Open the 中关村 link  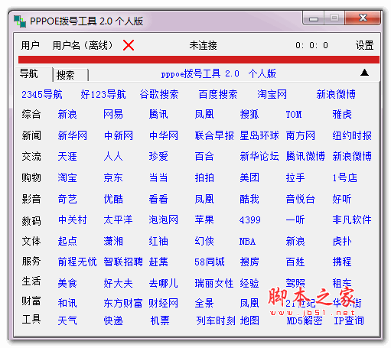(72, 220)
